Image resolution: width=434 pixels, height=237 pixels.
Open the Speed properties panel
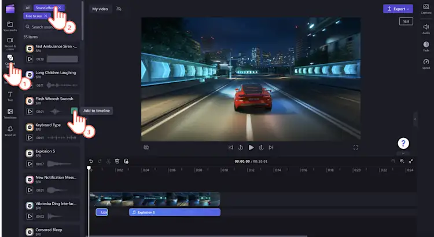(426, 64)
